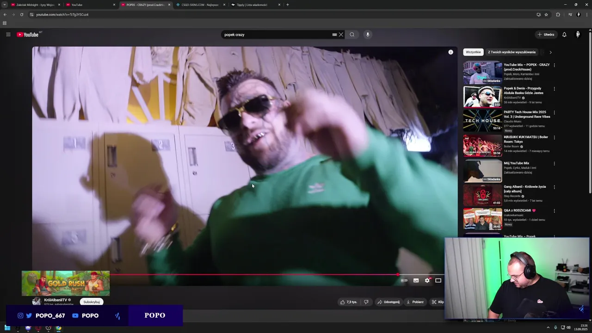Open options for 'Popek & Denis - Przygody' video

554,89
